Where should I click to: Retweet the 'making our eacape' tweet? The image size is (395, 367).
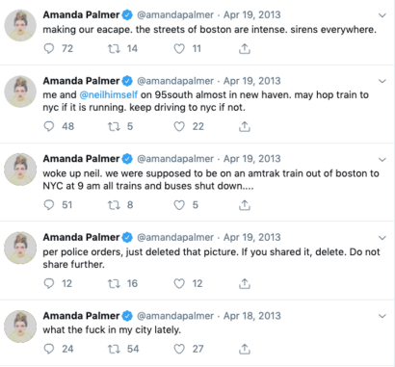(114, 48)
